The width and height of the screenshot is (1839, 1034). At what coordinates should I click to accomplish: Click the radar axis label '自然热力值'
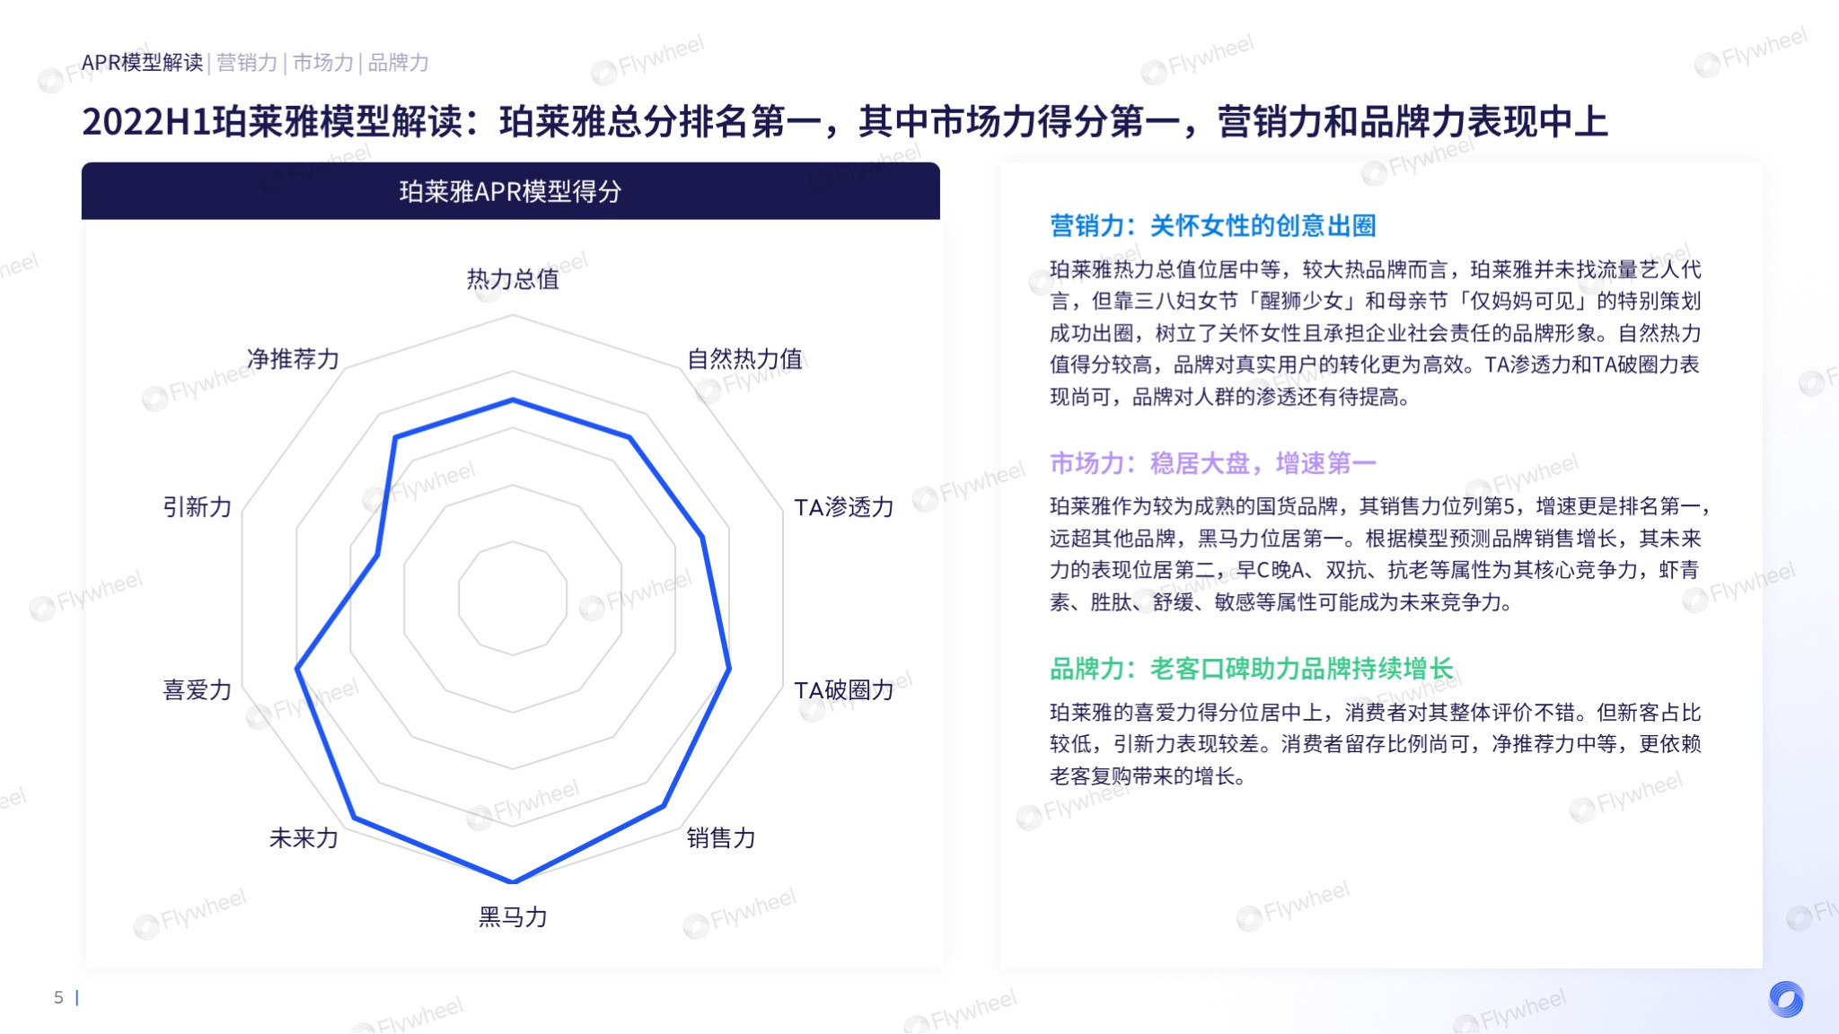click(745, 359)
